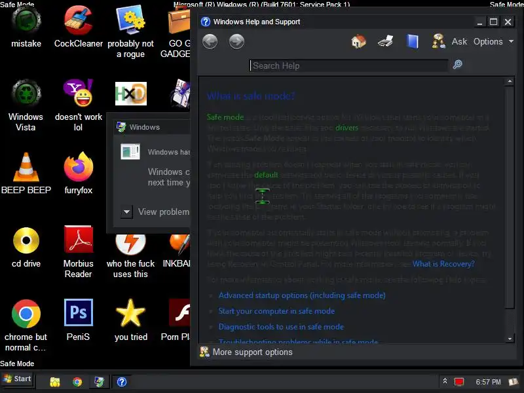Select the 'Morbius Reader' icon

(x=78, y=252)
